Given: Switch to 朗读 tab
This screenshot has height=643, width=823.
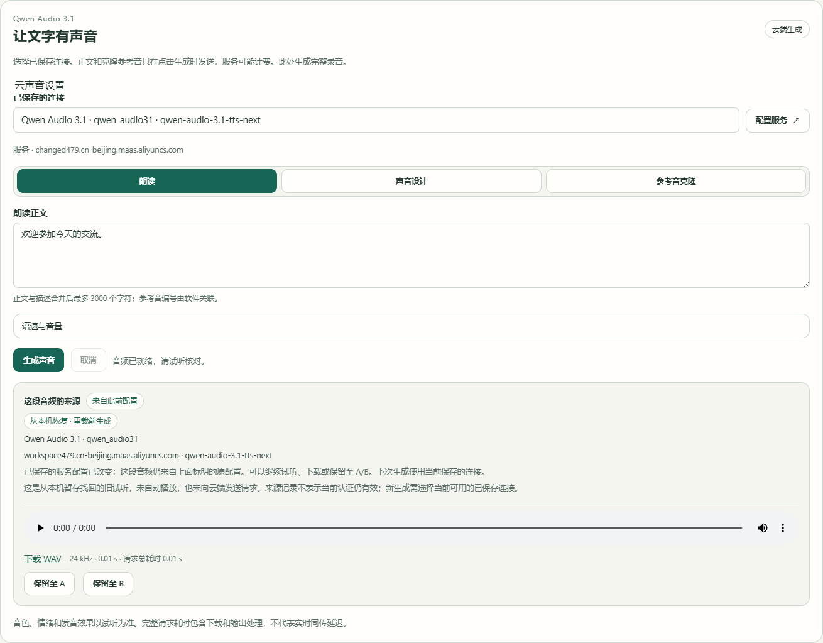Looking at the screenshot, I should coord(147,181).
